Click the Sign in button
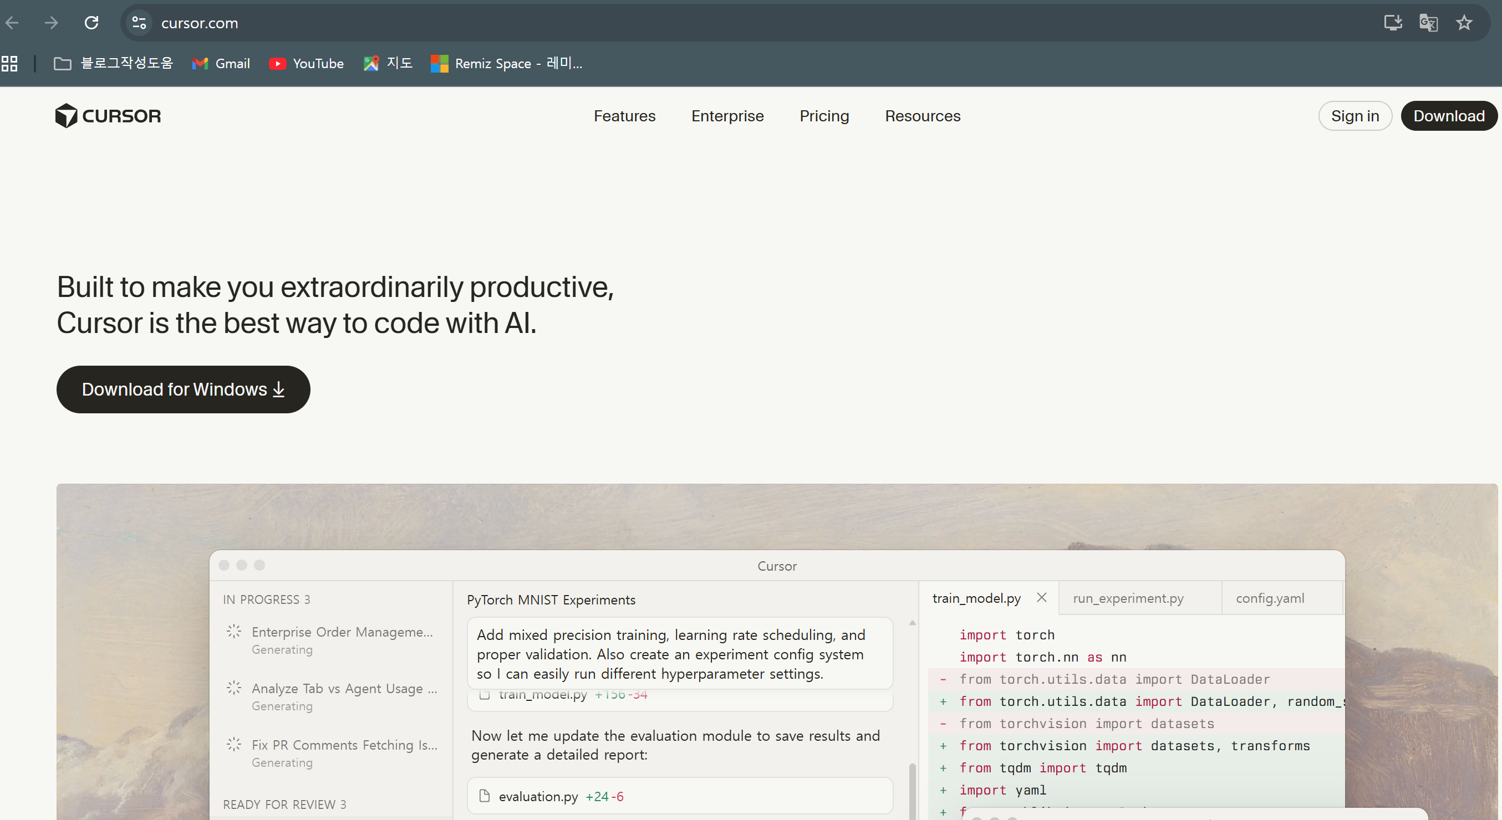1502x820 pixels. coord(1355,115)
